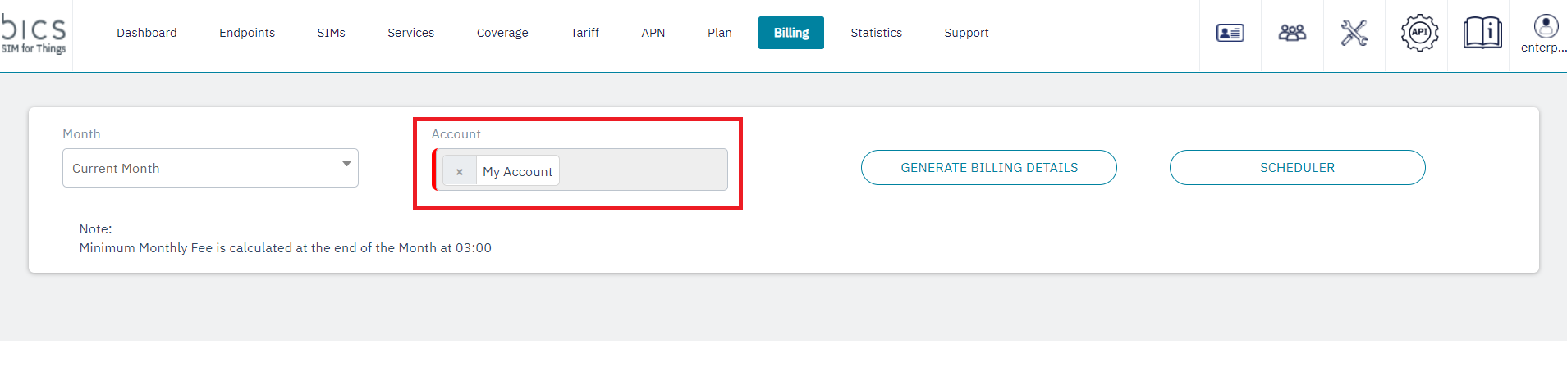Click the BICS SIM for Things logo

point(34,34)
